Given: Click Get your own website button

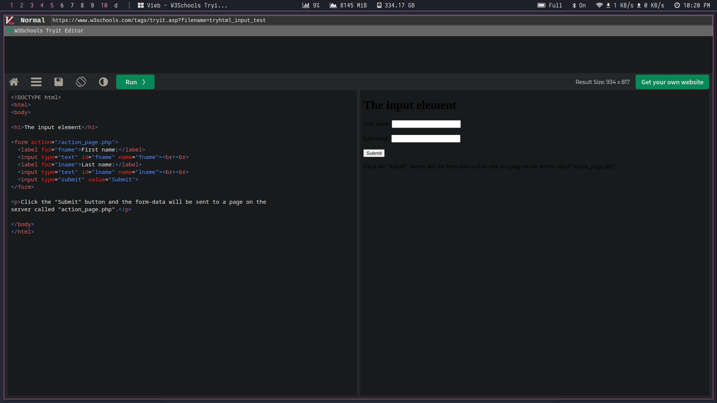Looking at the screenshot, I should point(672,82).
